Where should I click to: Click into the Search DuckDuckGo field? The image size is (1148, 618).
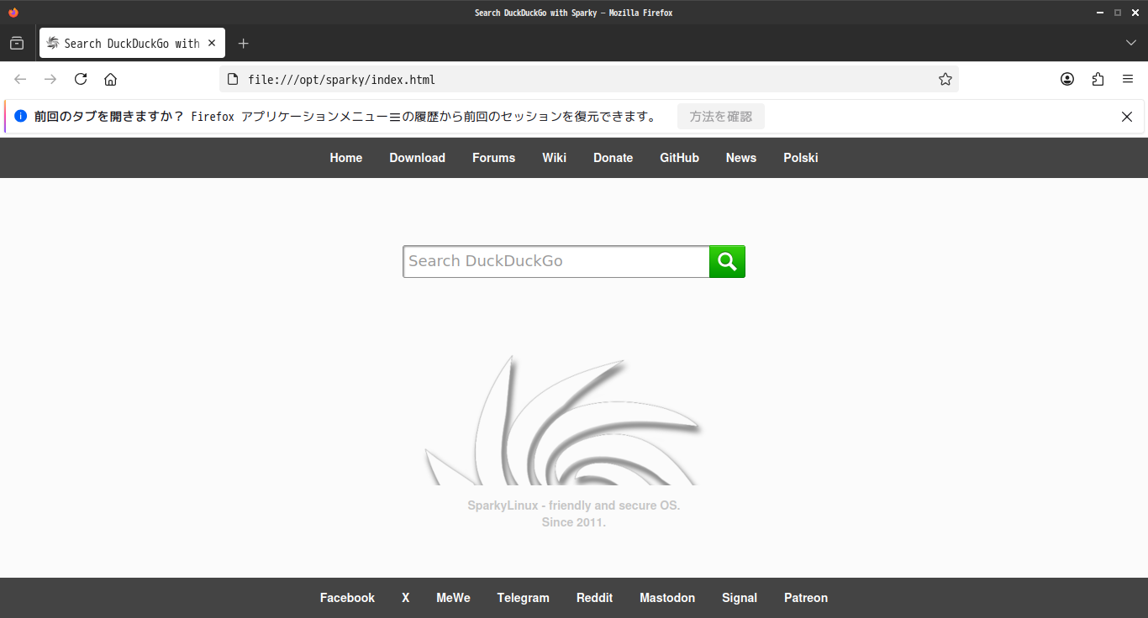[556, 261]
